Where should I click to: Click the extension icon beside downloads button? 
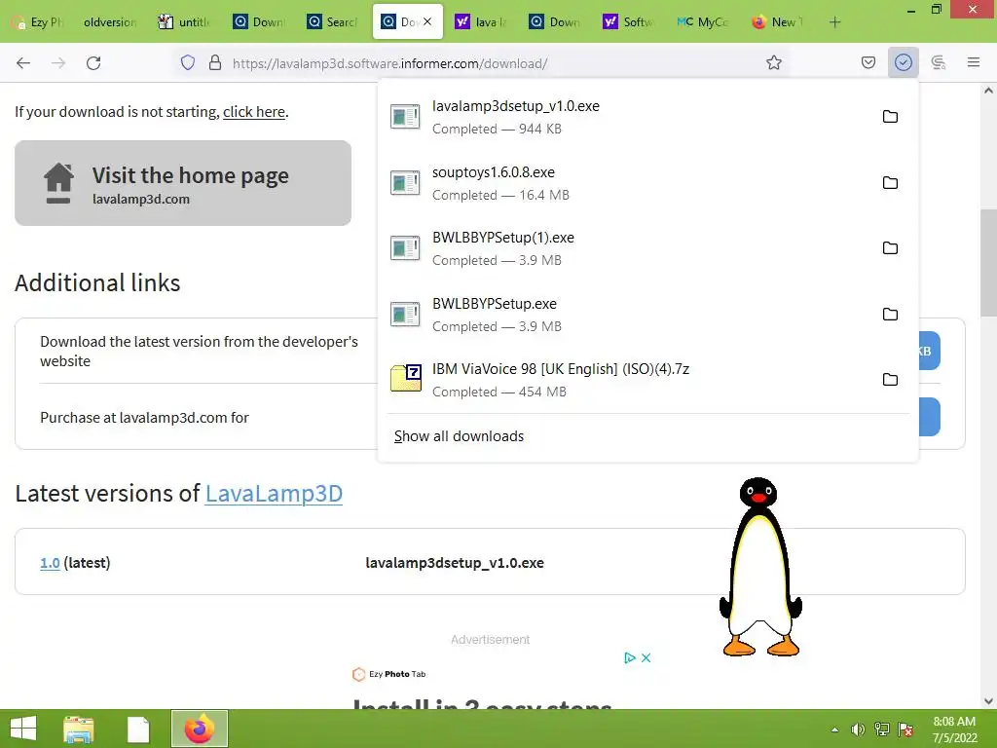click(x=939, y=62)
